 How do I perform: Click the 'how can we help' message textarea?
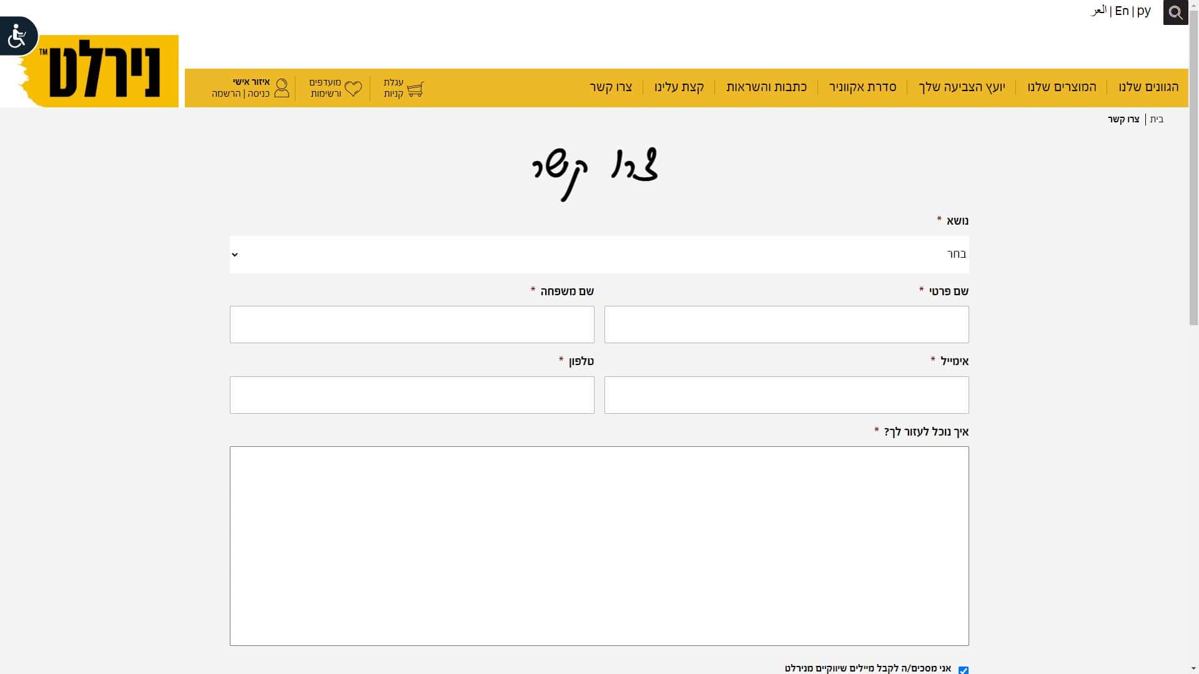(x=599, y=546)
